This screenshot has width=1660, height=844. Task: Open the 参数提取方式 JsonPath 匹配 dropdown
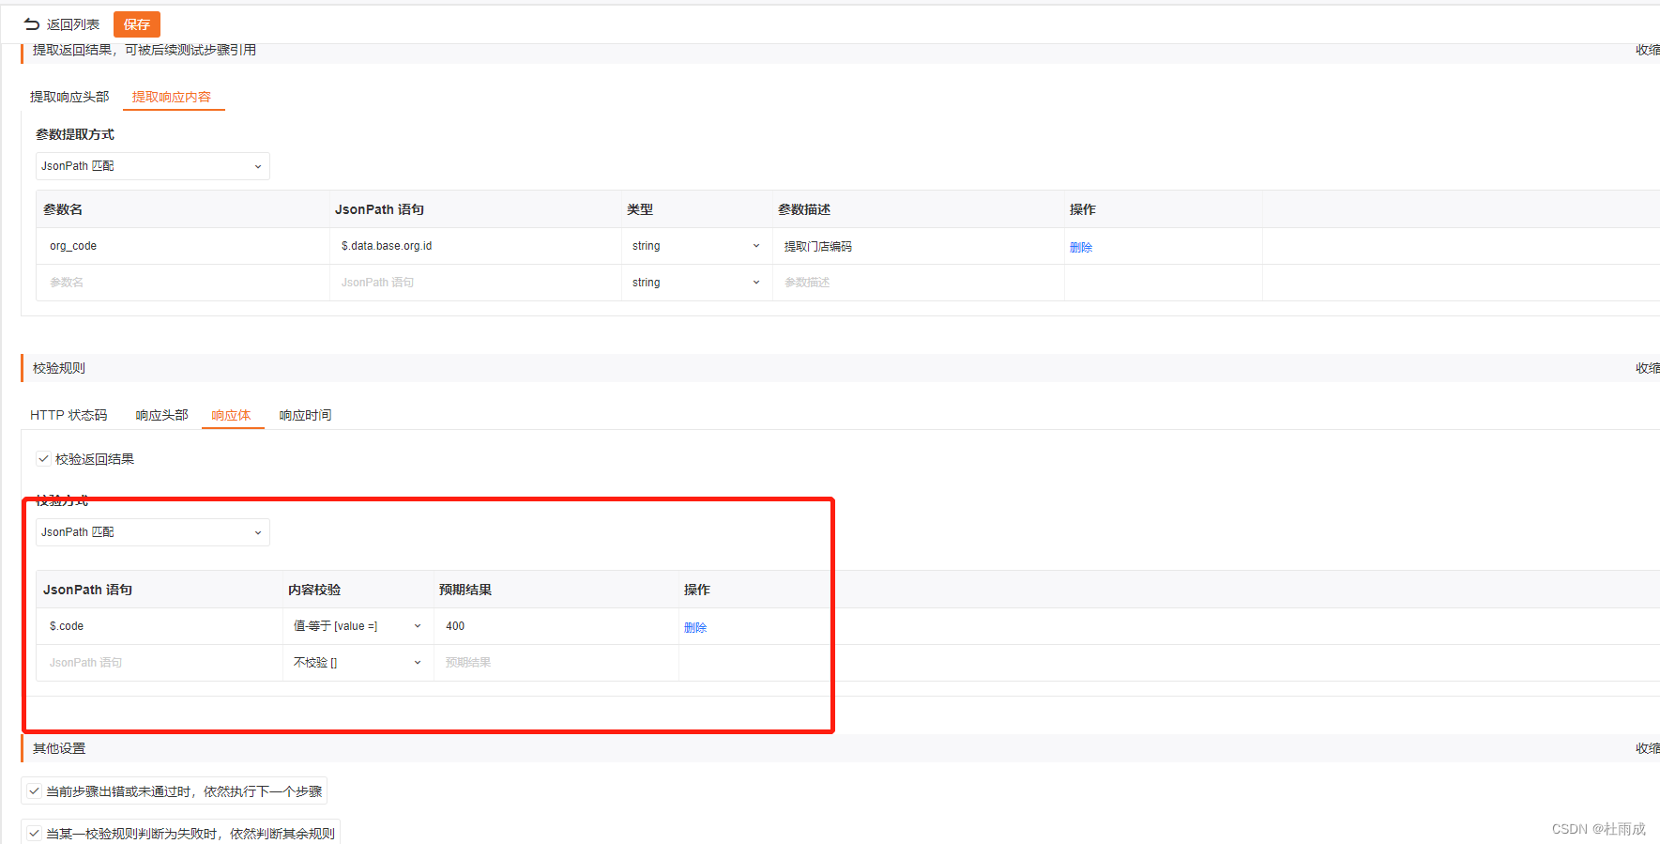tap(153, 166)
